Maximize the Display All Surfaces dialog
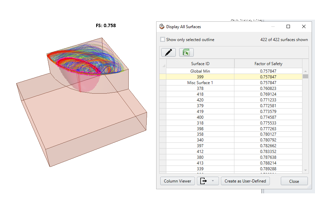This screenshot has height=213, width=315. click(288, 26)
